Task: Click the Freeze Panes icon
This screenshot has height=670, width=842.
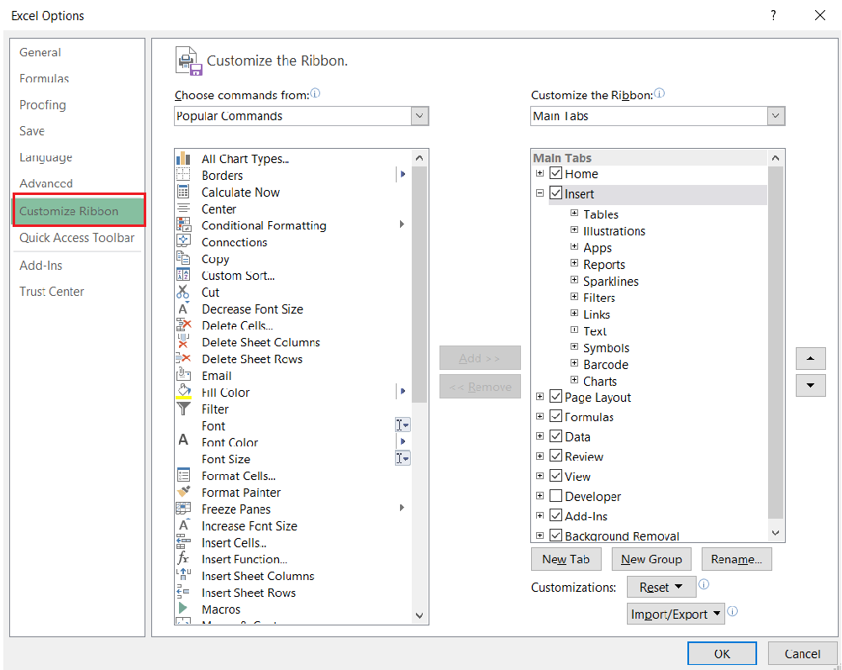Action: tap(185, 509)
